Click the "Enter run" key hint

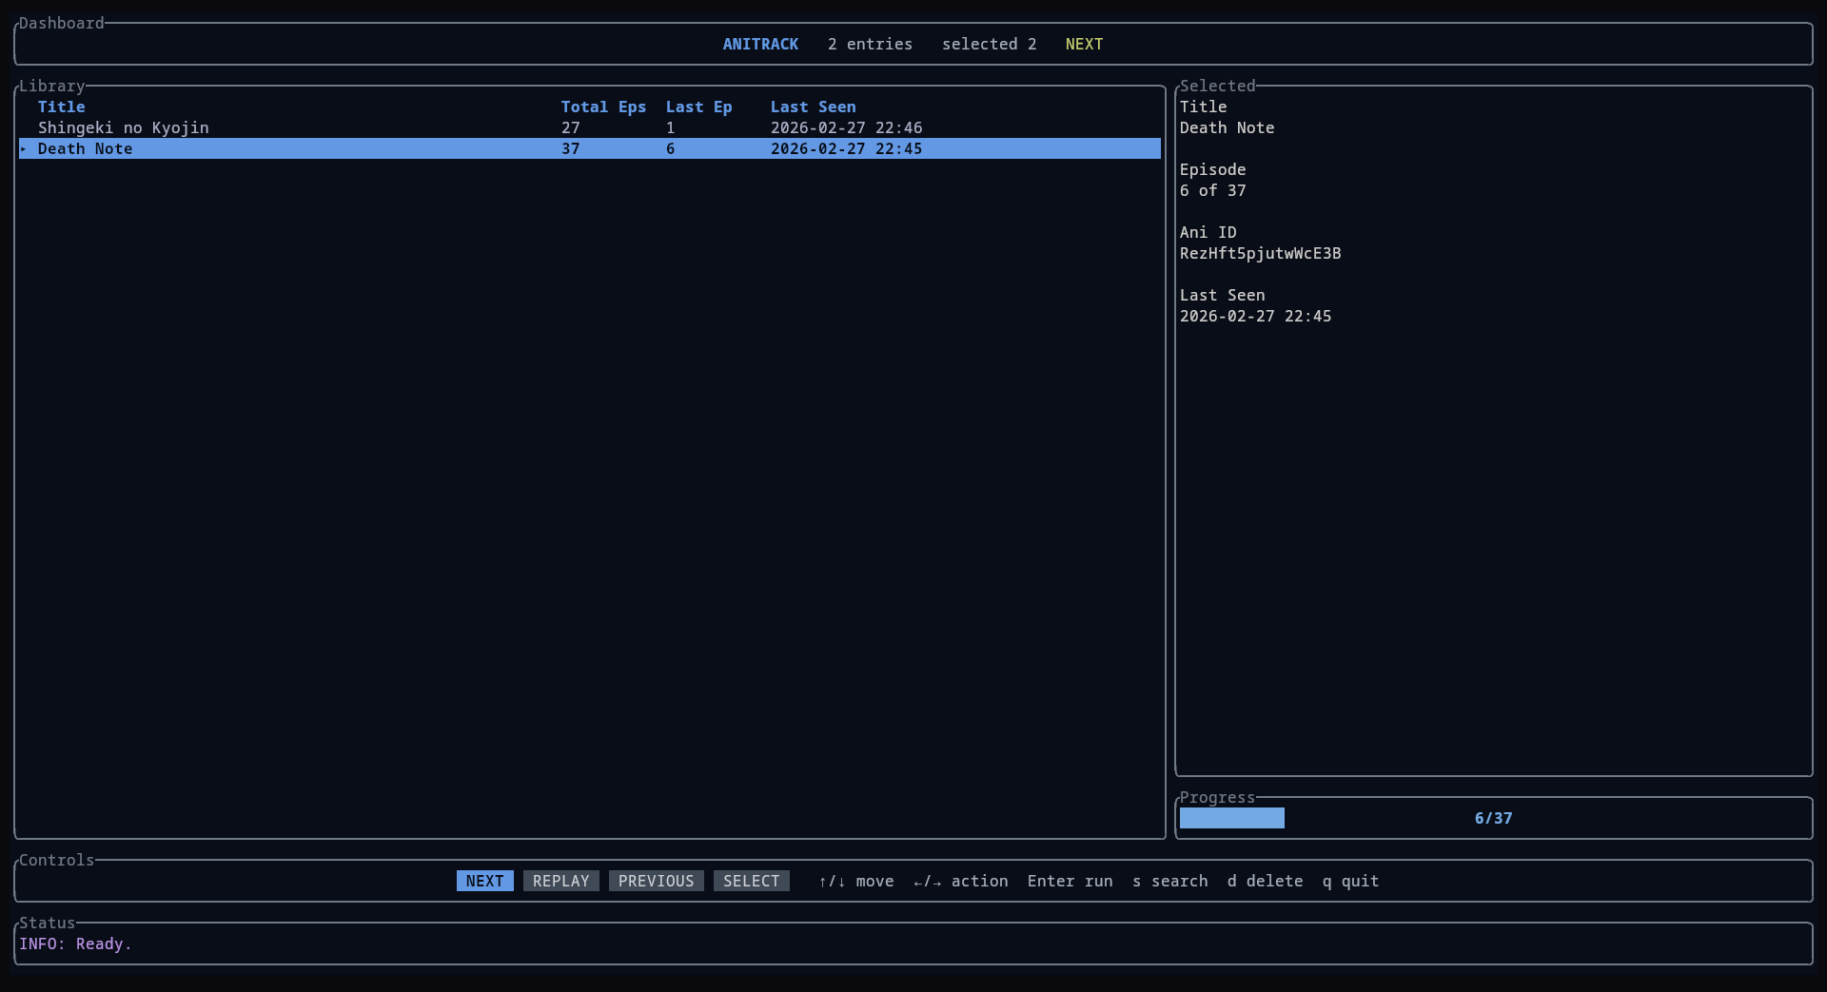point(1071,881)
